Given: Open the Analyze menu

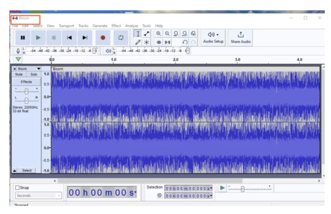Looking at the screenshot, I should click(x=132, y=26).
